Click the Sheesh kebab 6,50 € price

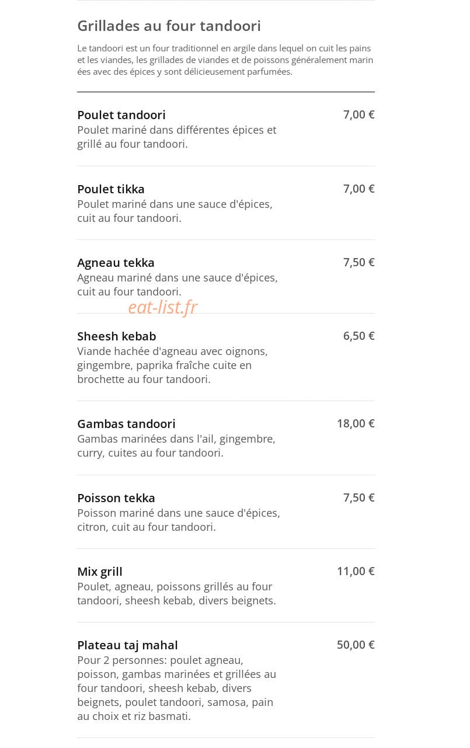coord(358,336)
